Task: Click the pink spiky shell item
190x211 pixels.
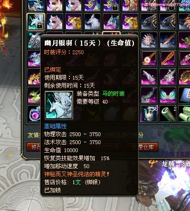Action: [149, 40]
